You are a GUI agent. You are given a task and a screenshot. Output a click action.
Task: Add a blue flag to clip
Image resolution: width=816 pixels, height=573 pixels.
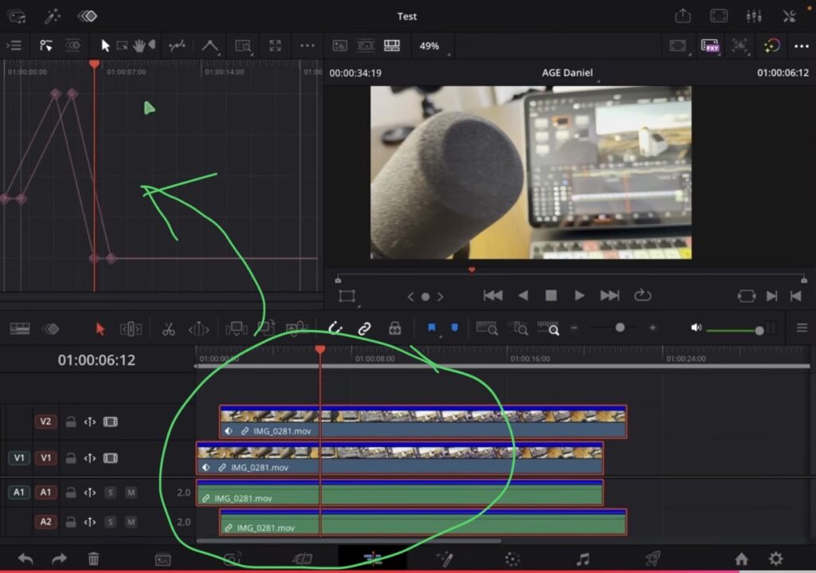431,328
